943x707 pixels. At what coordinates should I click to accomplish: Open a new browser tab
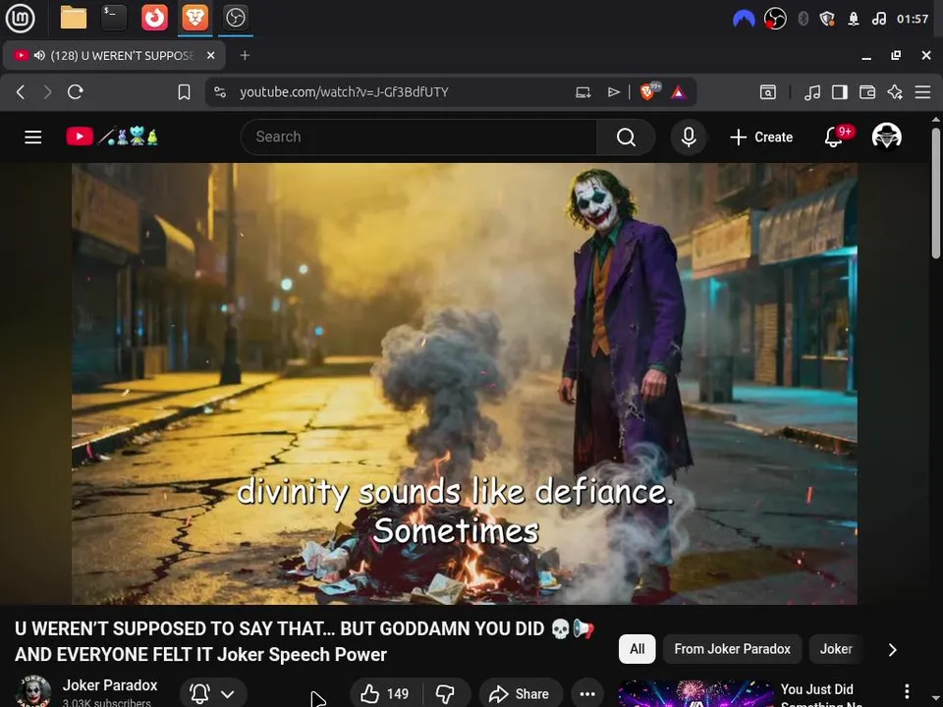[245, 55]
